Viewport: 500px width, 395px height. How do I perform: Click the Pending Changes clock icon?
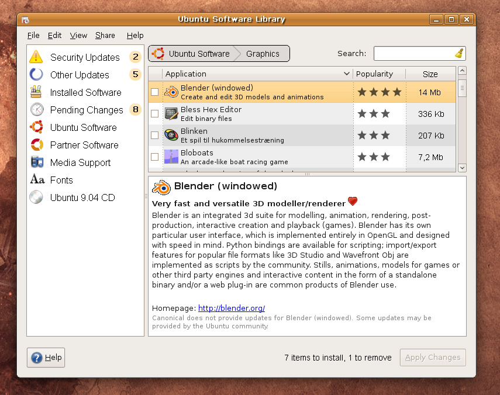coord(37,109)
